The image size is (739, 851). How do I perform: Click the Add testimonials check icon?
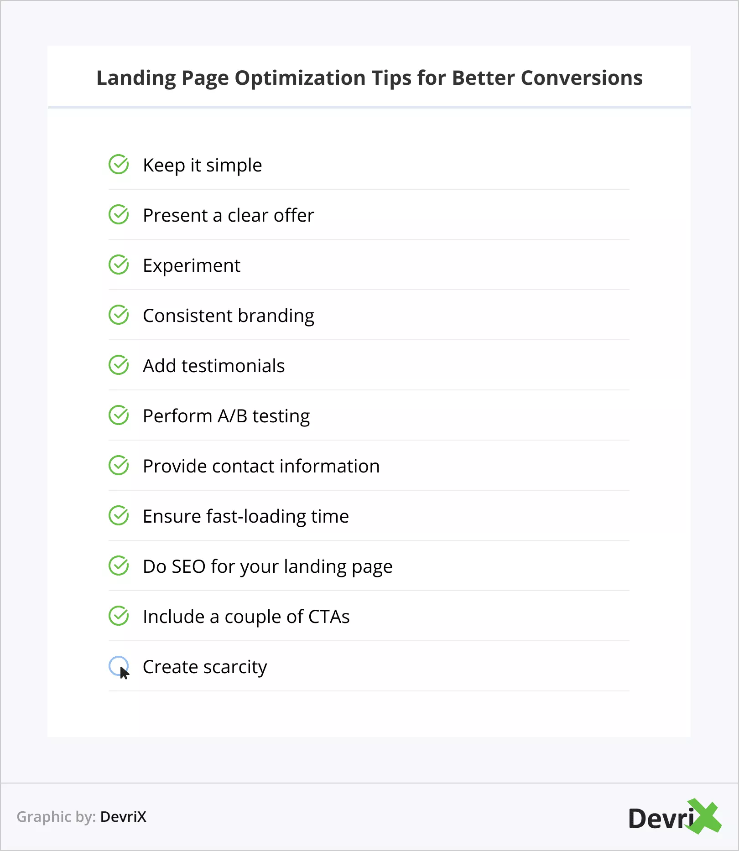[119, 365]
